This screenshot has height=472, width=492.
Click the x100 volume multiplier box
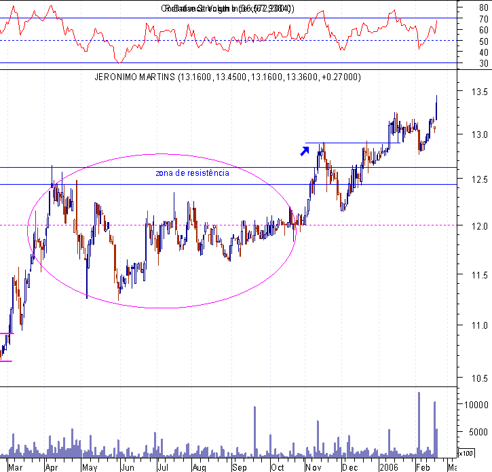pos(466,453)
